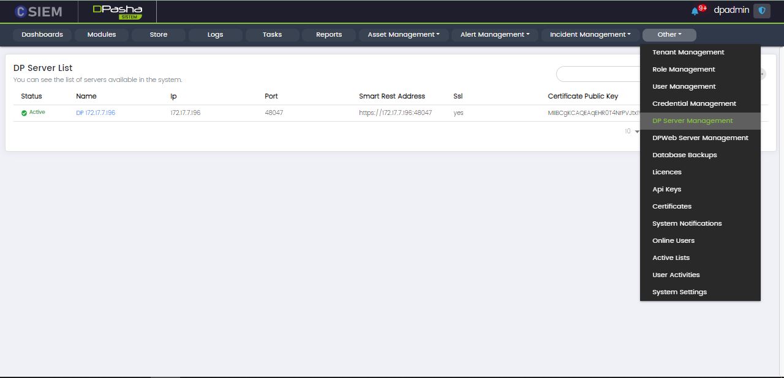Open User Management menu entry
This screenshot has width=784, height=378.
(684, 87)
